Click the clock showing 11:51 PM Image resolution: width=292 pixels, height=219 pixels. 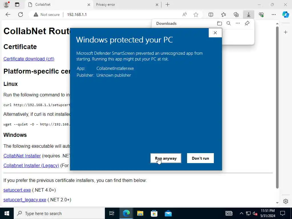coord(267,213)
